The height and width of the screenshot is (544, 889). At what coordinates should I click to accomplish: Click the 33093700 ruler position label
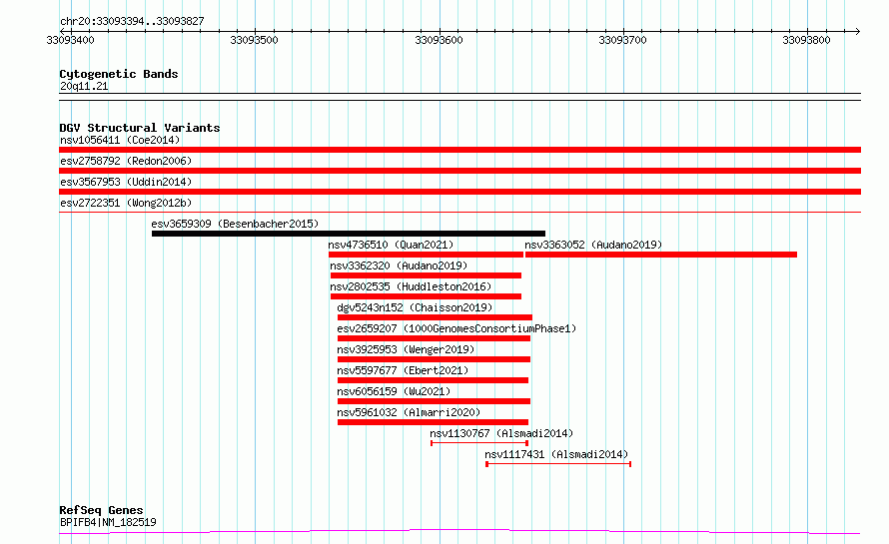coord(622,40)
